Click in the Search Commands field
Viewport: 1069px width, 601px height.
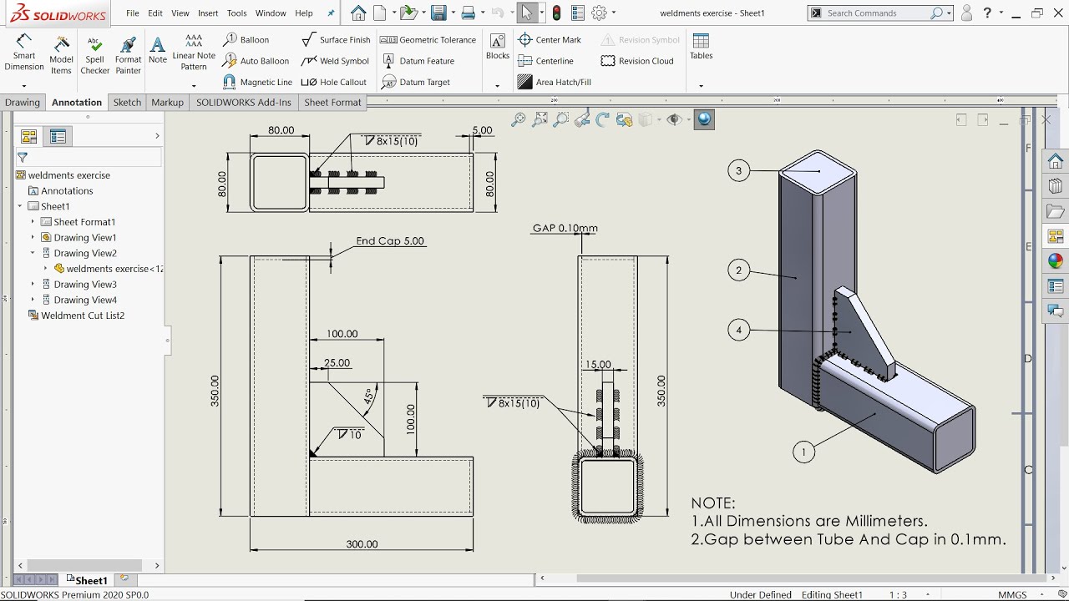[874, 13]
